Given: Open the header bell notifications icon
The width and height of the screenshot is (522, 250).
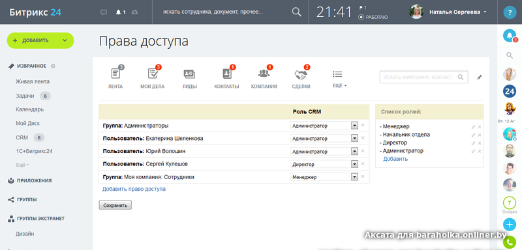Looking at the screenshot, I should (x=118, y=12).
